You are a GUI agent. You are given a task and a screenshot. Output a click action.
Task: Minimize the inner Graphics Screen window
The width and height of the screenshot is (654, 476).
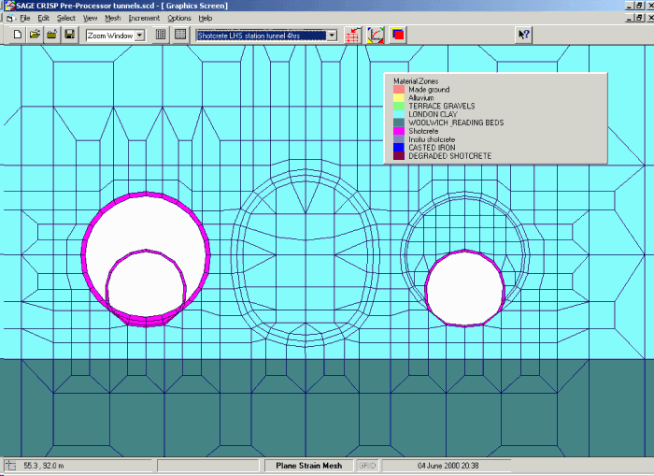point(630,18)
